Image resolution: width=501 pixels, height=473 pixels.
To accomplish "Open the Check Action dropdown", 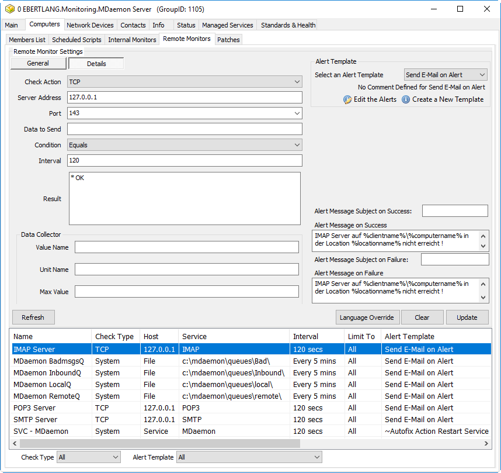I will point(185,82).
